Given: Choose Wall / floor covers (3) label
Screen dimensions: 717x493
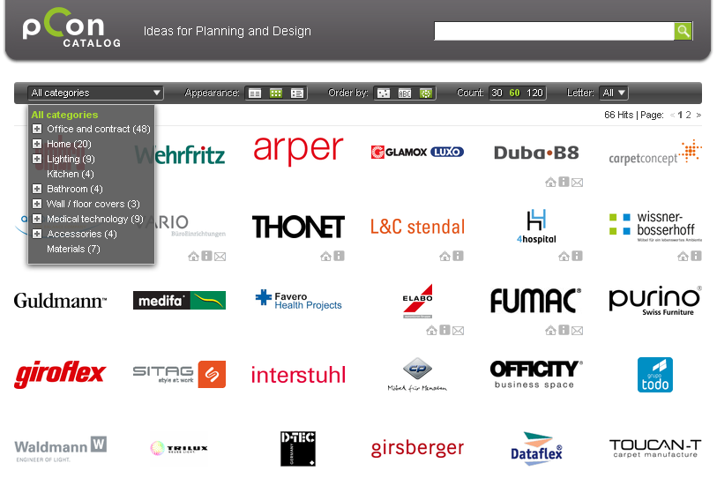Looking at the screenshot, I should [93, 204].
